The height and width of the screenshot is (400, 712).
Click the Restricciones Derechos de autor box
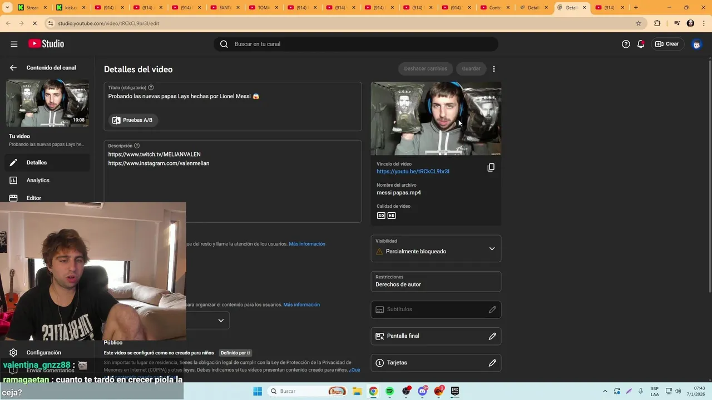(x=436, y=281)
